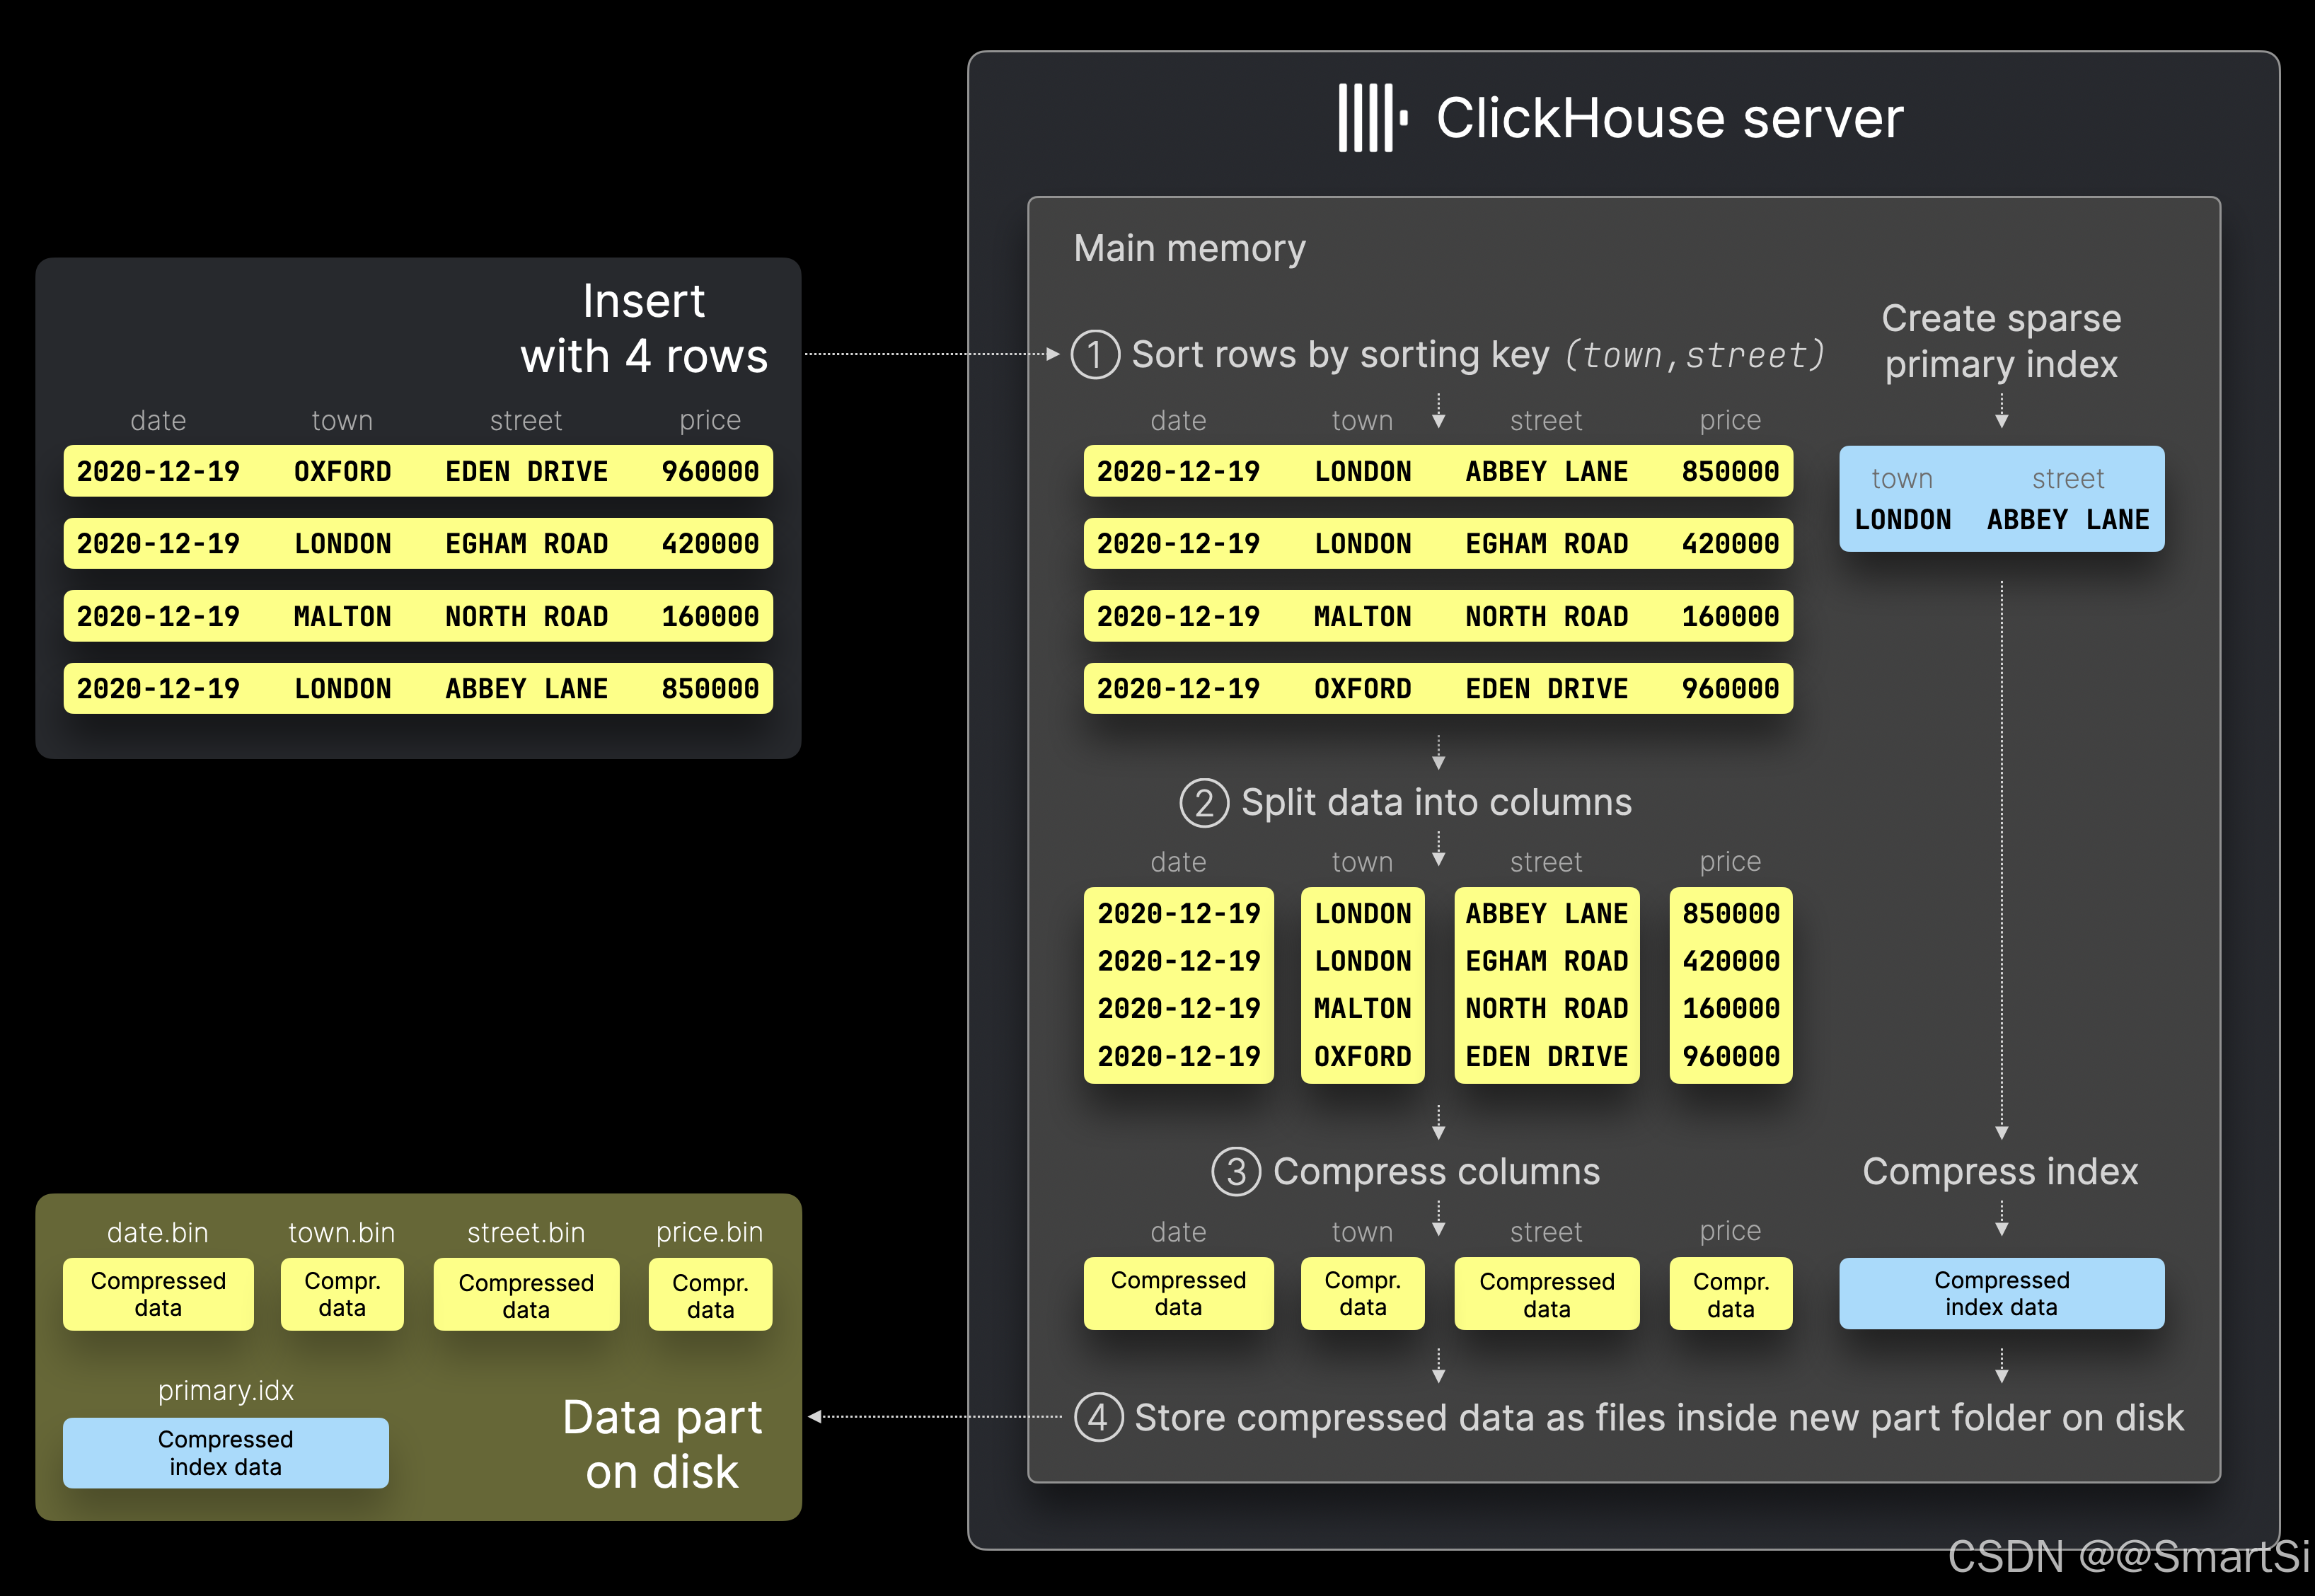Click the "ClickHouse server" title text
The image size is (2315, 1596).
point(1669,118)
